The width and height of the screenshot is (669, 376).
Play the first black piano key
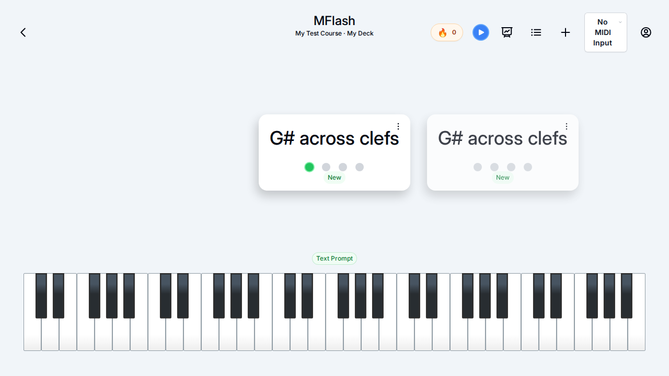pos(41,296)
